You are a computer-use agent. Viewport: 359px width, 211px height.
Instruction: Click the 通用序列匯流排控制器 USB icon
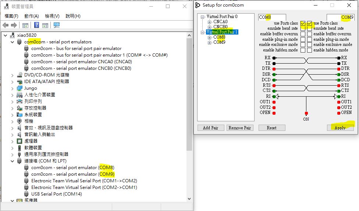(20, 154)
